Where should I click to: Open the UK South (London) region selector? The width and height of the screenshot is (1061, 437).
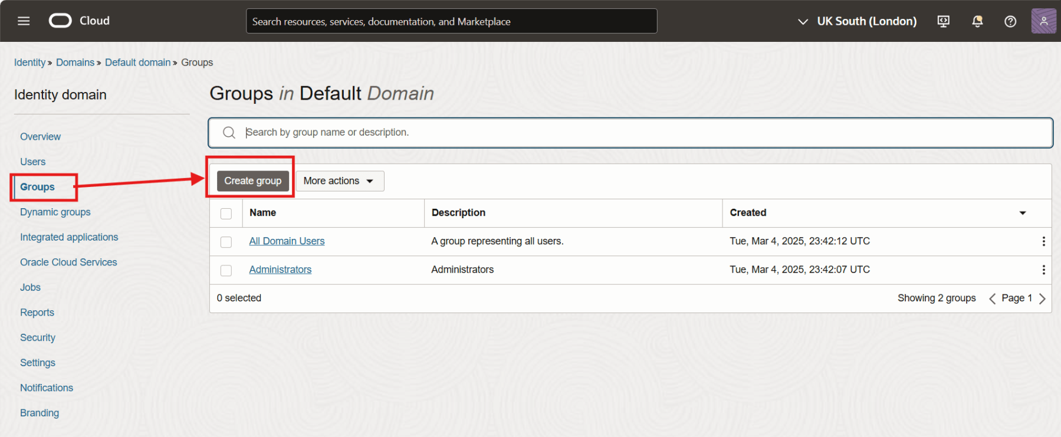858,21
